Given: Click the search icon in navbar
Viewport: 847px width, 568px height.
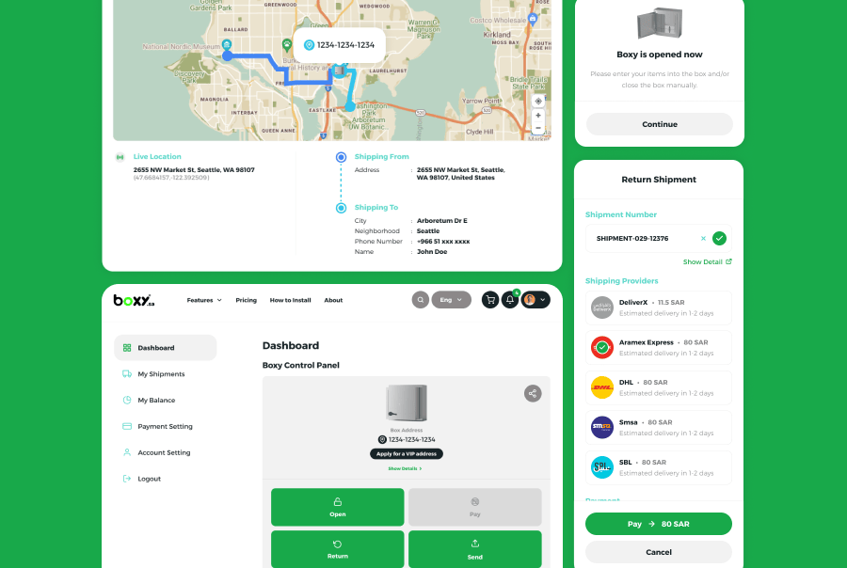Looking at the screenshot, I should tap(421, 300).
